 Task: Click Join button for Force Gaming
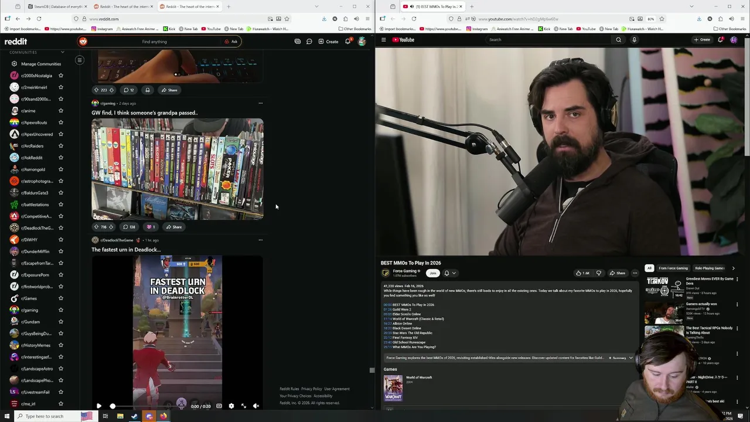tap(433, 273)
